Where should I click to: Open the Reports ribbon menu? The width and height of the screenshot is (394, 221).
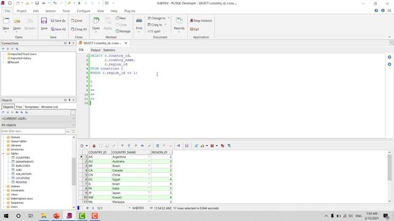tap(179, 24)
